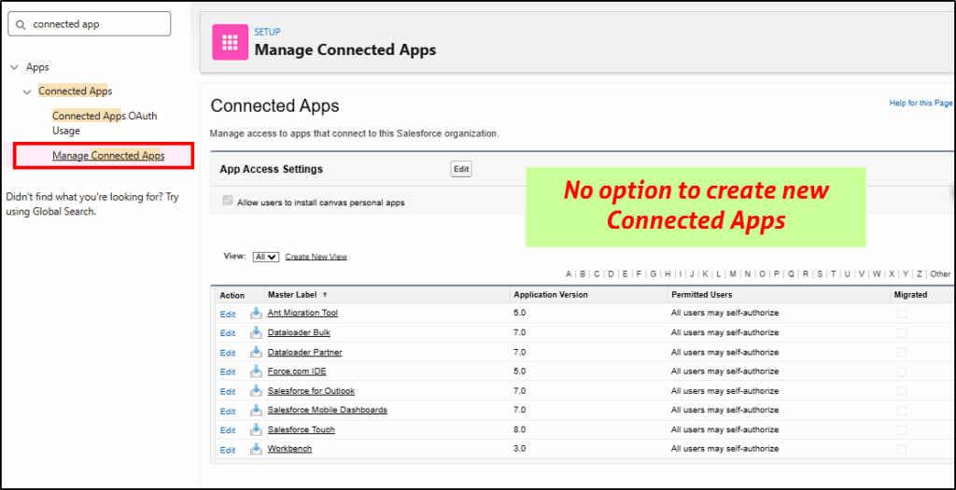Collapse the Connected Apps tree node
Screen dimensions: 956x490
pos(27,91)
